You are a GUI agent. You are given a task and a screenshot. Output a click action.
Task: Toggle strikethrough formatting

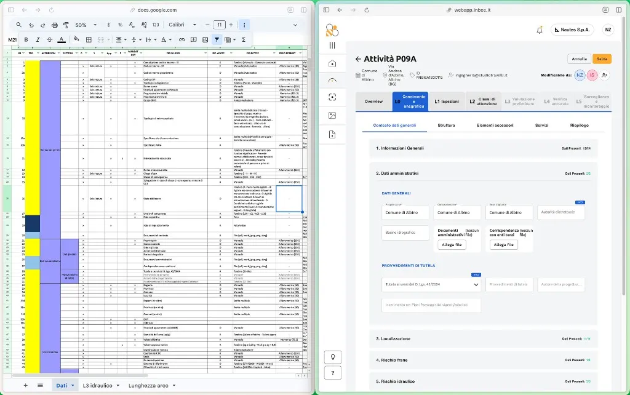tap(49, 39)
